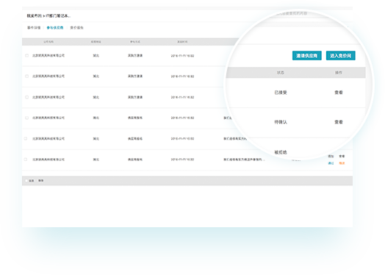Tick the second supplier row checkbox
The image size is (385, 275).
point(26,76)
